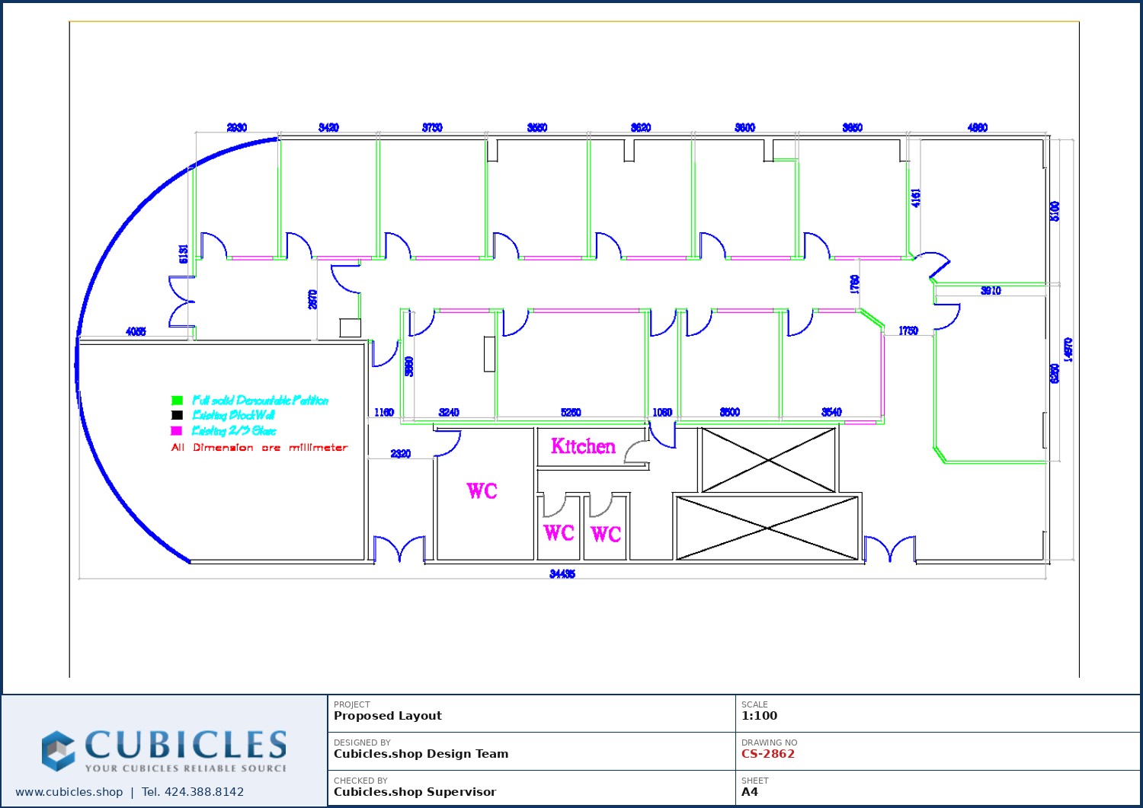This screenshot has height=808, width=1143.
Task: Click the vertical dimension 4151
Action: [x=916, y=197]
